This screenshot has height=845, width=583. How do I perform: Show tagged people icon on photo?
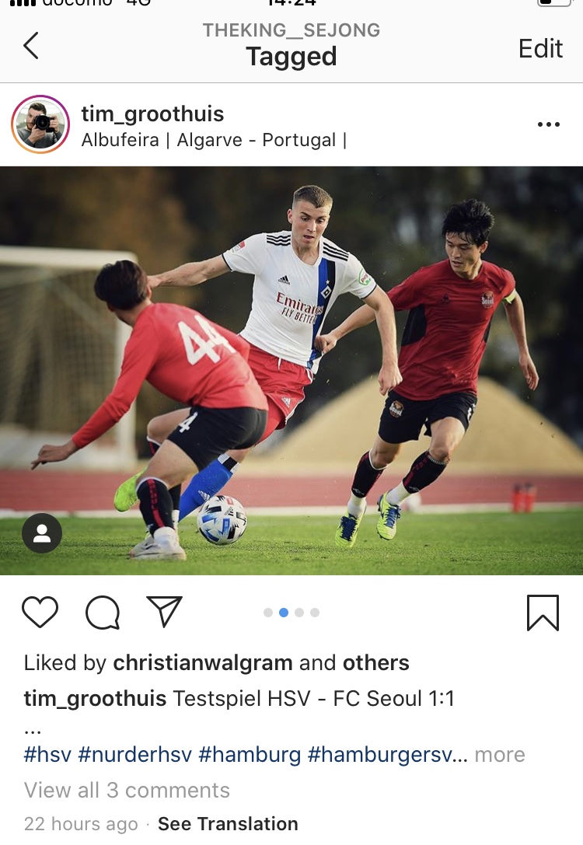(x=42, y=533)
